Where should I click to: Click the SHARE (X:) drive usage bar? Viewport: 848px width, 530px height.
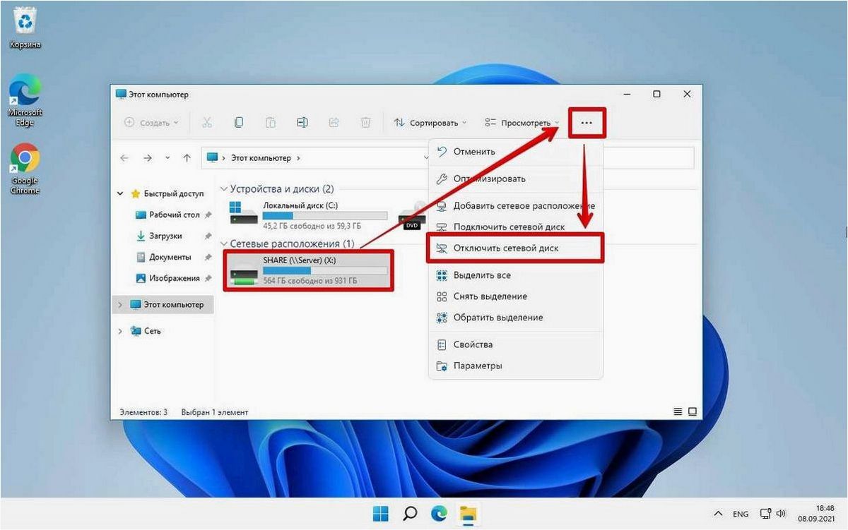pos(325,270)
